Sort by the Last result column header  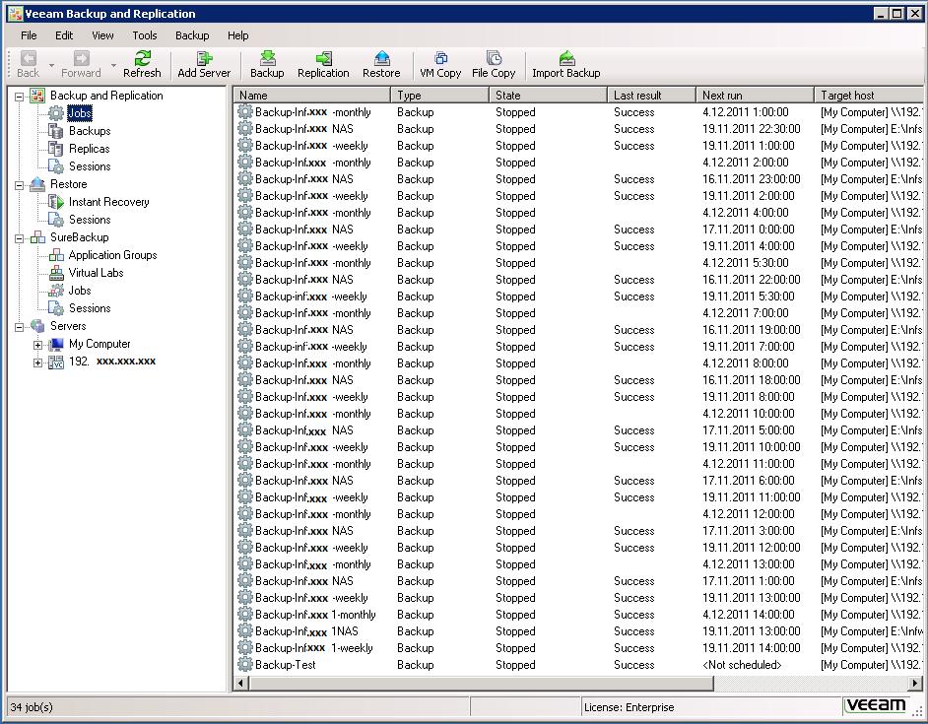pos(651,95)
